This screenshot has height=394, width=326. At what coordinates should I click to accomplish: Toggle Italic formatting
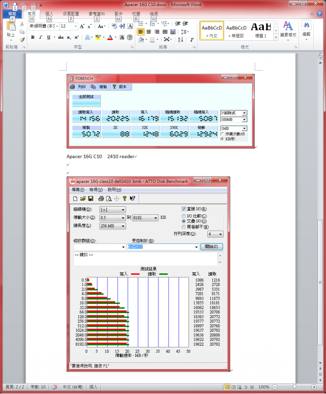pyautogui.click(x=40, y=38)
